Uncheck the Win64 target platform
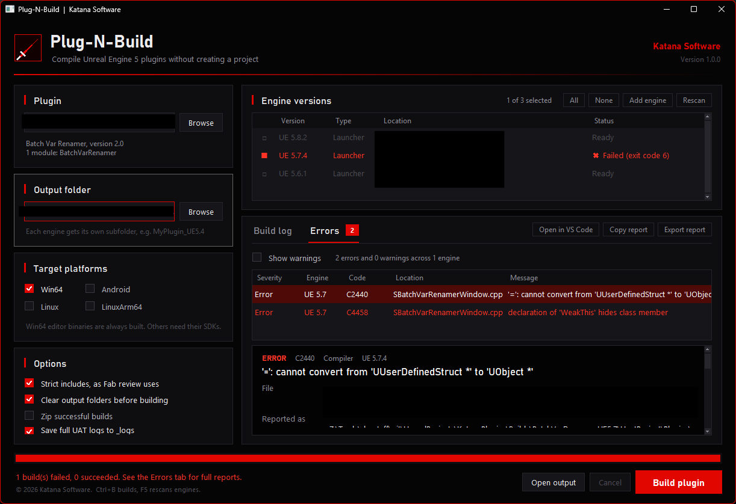 click(29, 289)
